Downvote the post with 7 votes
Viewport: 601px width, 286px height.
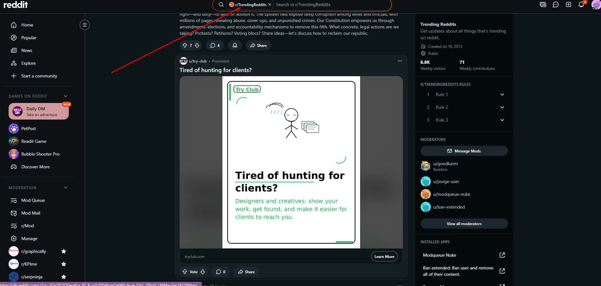[x=197, y=45]
